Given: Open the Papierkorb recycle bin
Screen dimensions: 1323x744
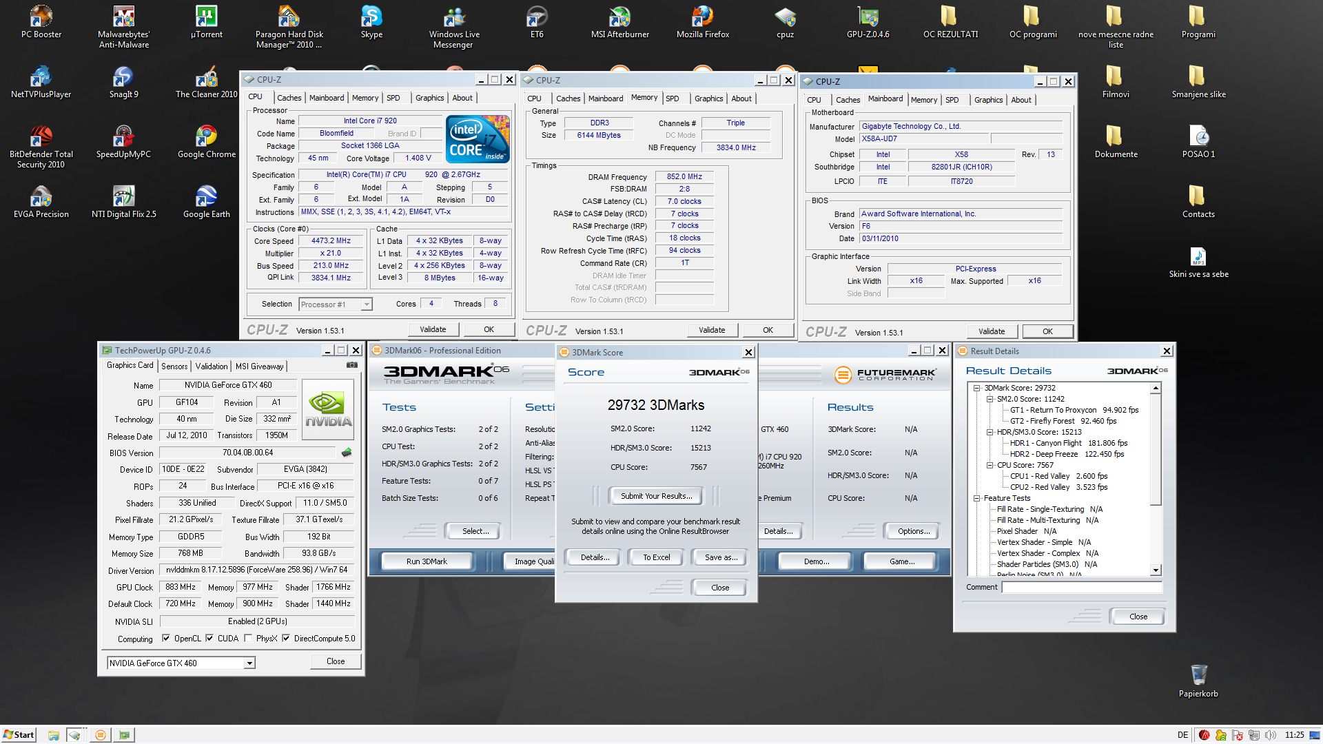Looking at the screenshot, I should point(1198,675).
